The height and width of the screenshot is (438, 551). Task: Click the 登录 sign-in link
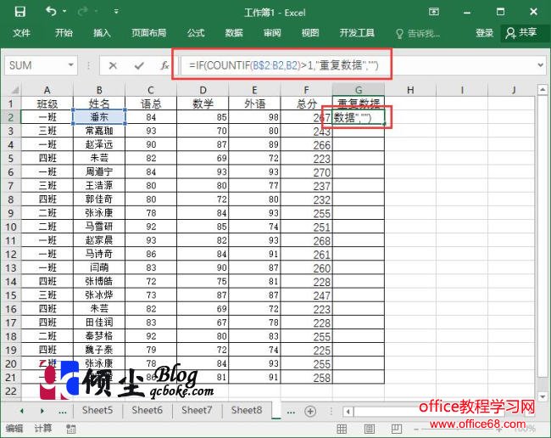[x=485, y=33]
